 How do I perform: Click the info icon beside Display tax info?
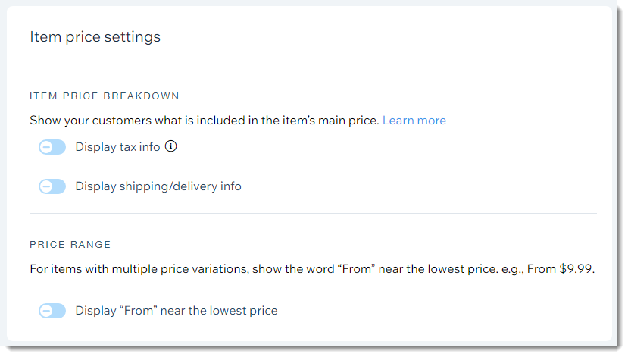click(171, 146)
